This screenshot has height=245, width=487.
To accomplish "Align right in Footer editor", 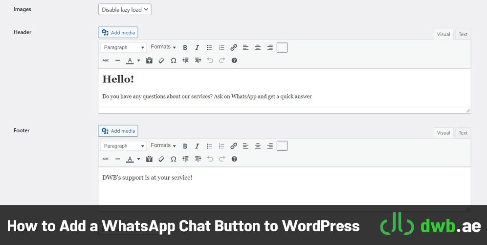I will [x=270, y=146].
